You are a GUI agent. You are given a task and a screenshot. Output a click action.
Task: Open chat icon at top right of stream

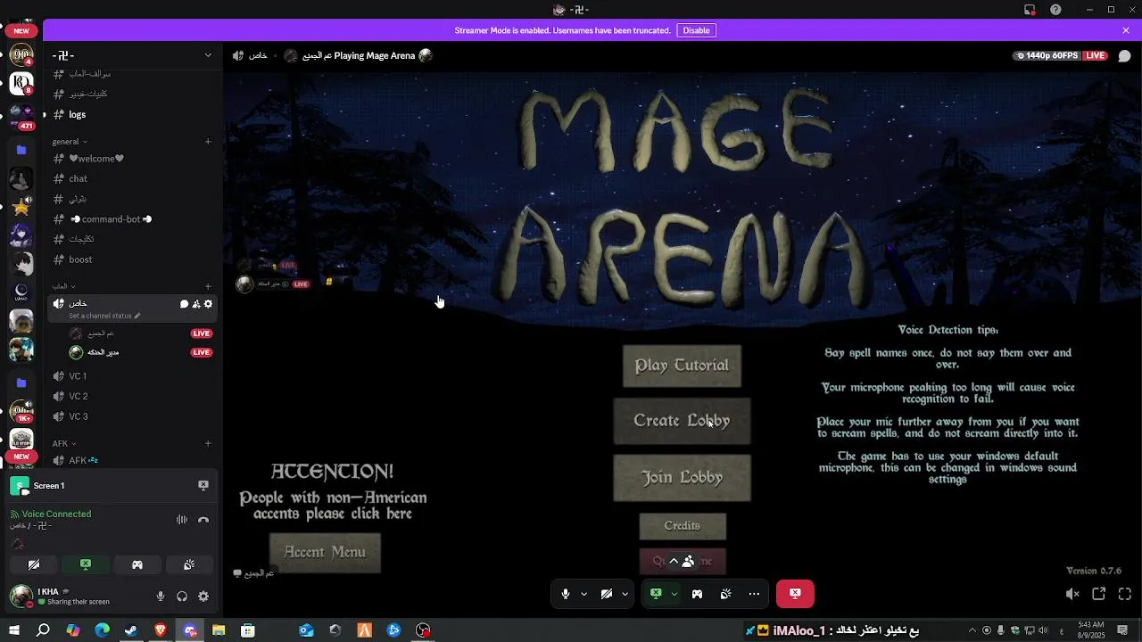1124,55
